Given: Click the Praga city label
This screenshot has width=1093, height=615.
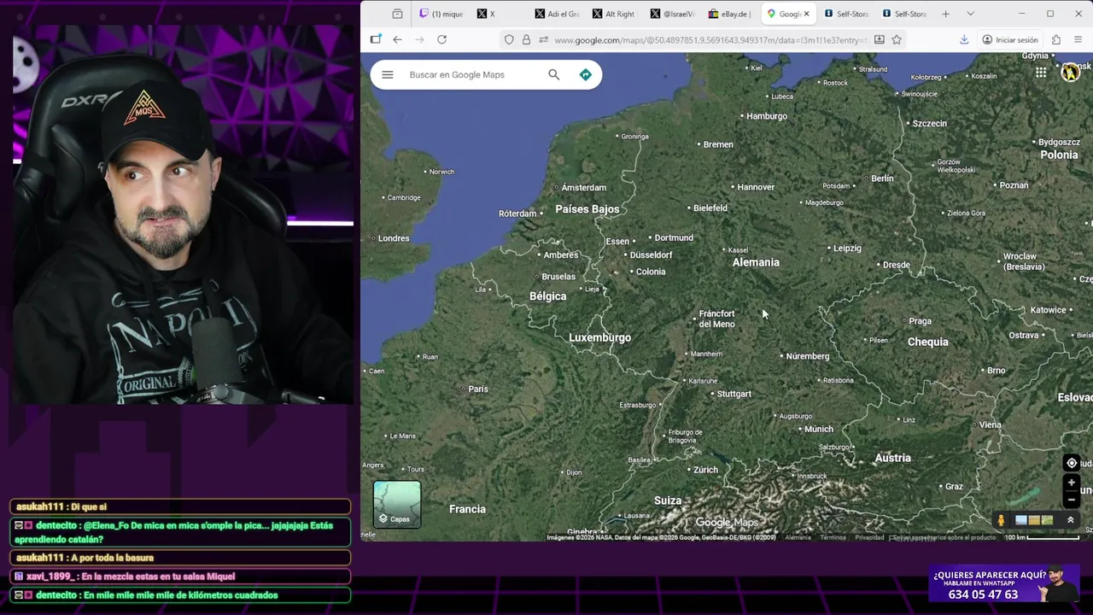Looking at the screenshot, I should pyautogui.click(x=920, y=321).
